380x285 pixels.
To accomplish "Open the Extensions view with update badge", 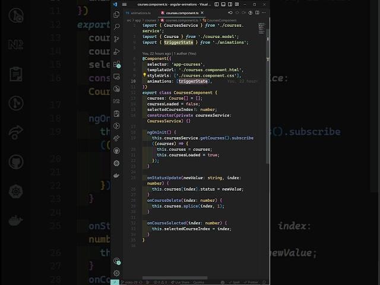I will [116, 64].
